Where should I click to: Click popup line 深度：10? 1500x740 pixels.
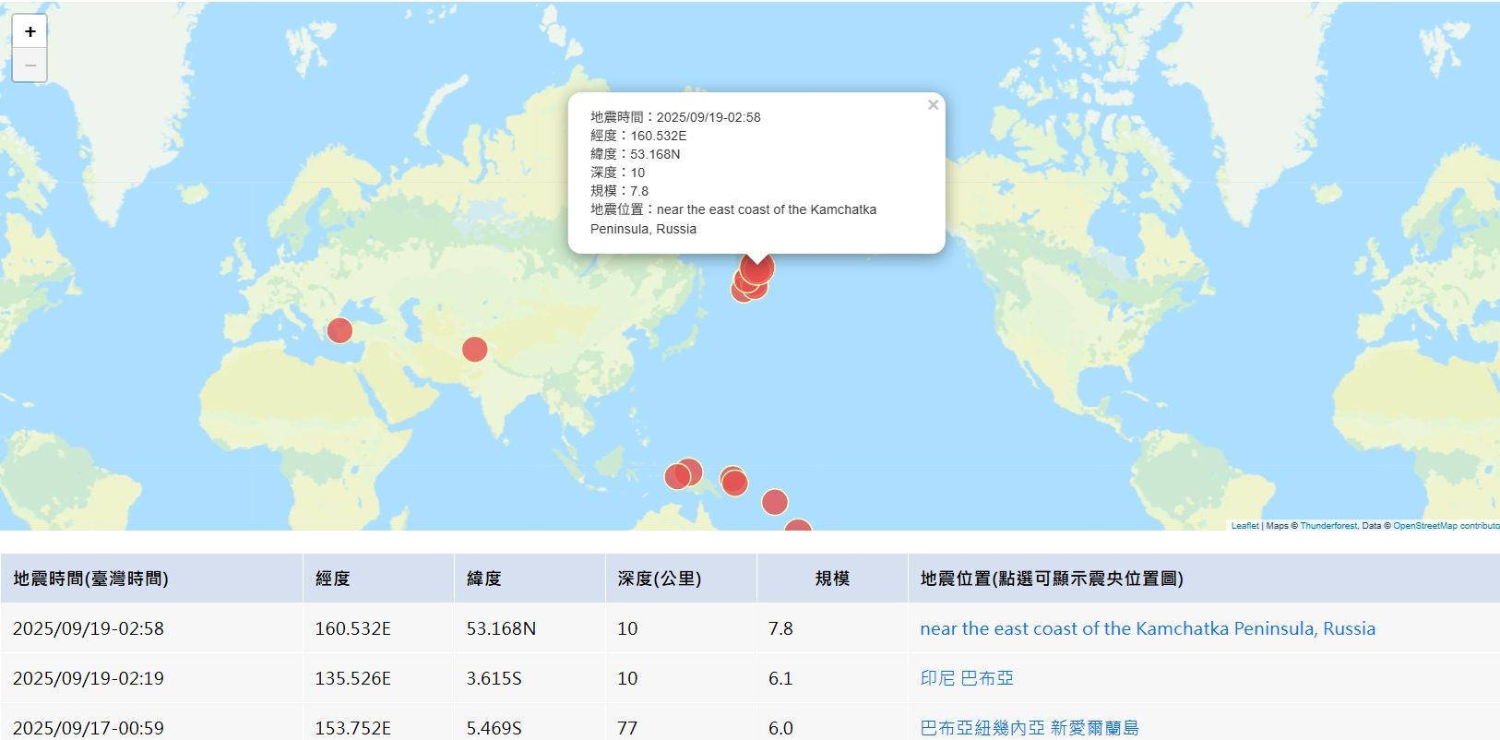pos(617,173)
